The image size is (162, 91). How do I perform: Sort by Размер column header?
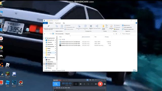107,37
